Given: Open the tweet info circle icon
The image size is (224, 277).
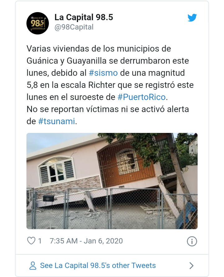Looking at the screenshot, I should pos(192,241).
